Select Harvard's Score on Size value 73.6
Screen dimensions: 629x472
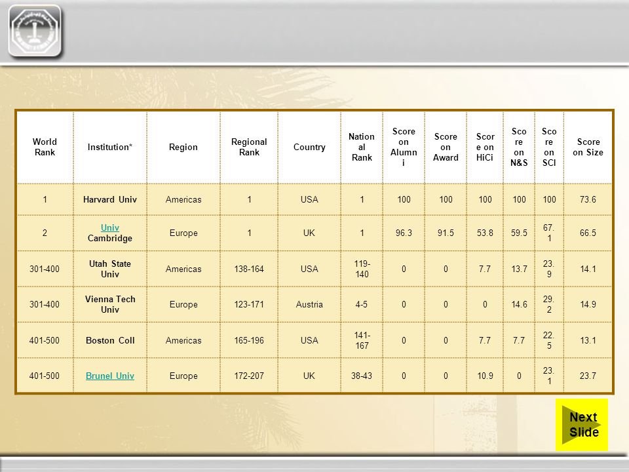point(588,199)
